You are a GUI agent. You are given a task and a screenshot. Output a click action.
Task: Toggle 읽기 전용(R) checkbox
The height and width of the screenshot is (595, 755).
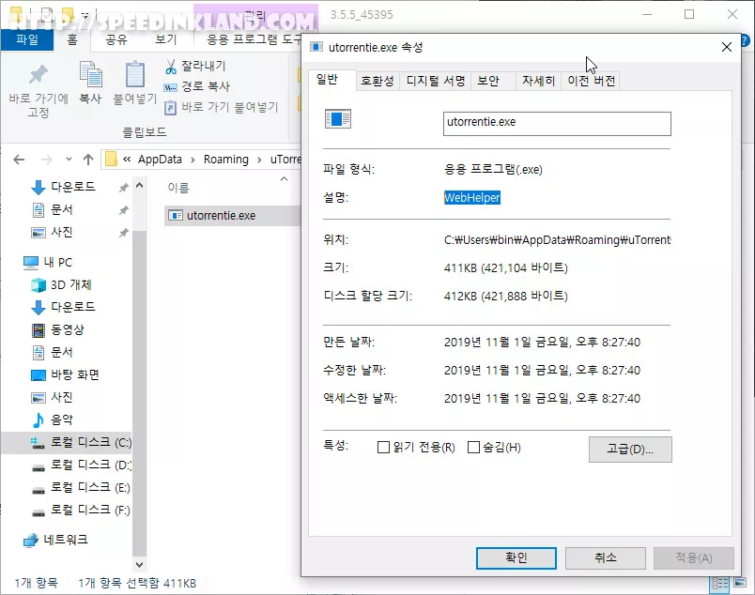tap(383, 448)
